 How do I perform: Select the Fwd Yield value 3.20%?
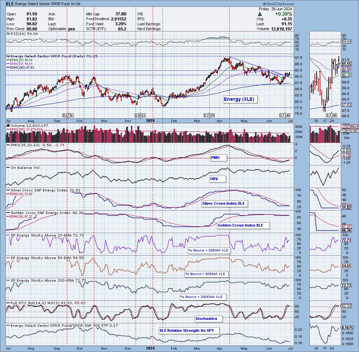(120, 24)
